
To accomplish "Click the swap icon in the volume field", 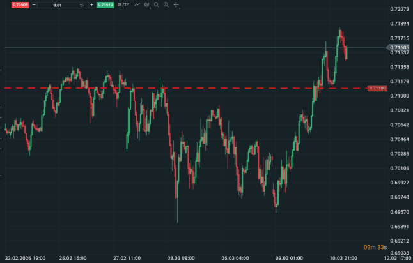I will (x=82, y=4).
